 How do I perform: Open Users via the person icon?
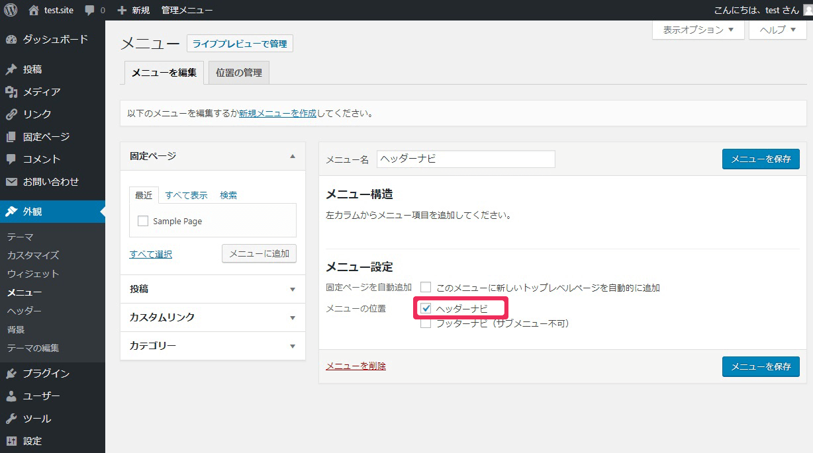pyautogui.click(x=11, y=396)
